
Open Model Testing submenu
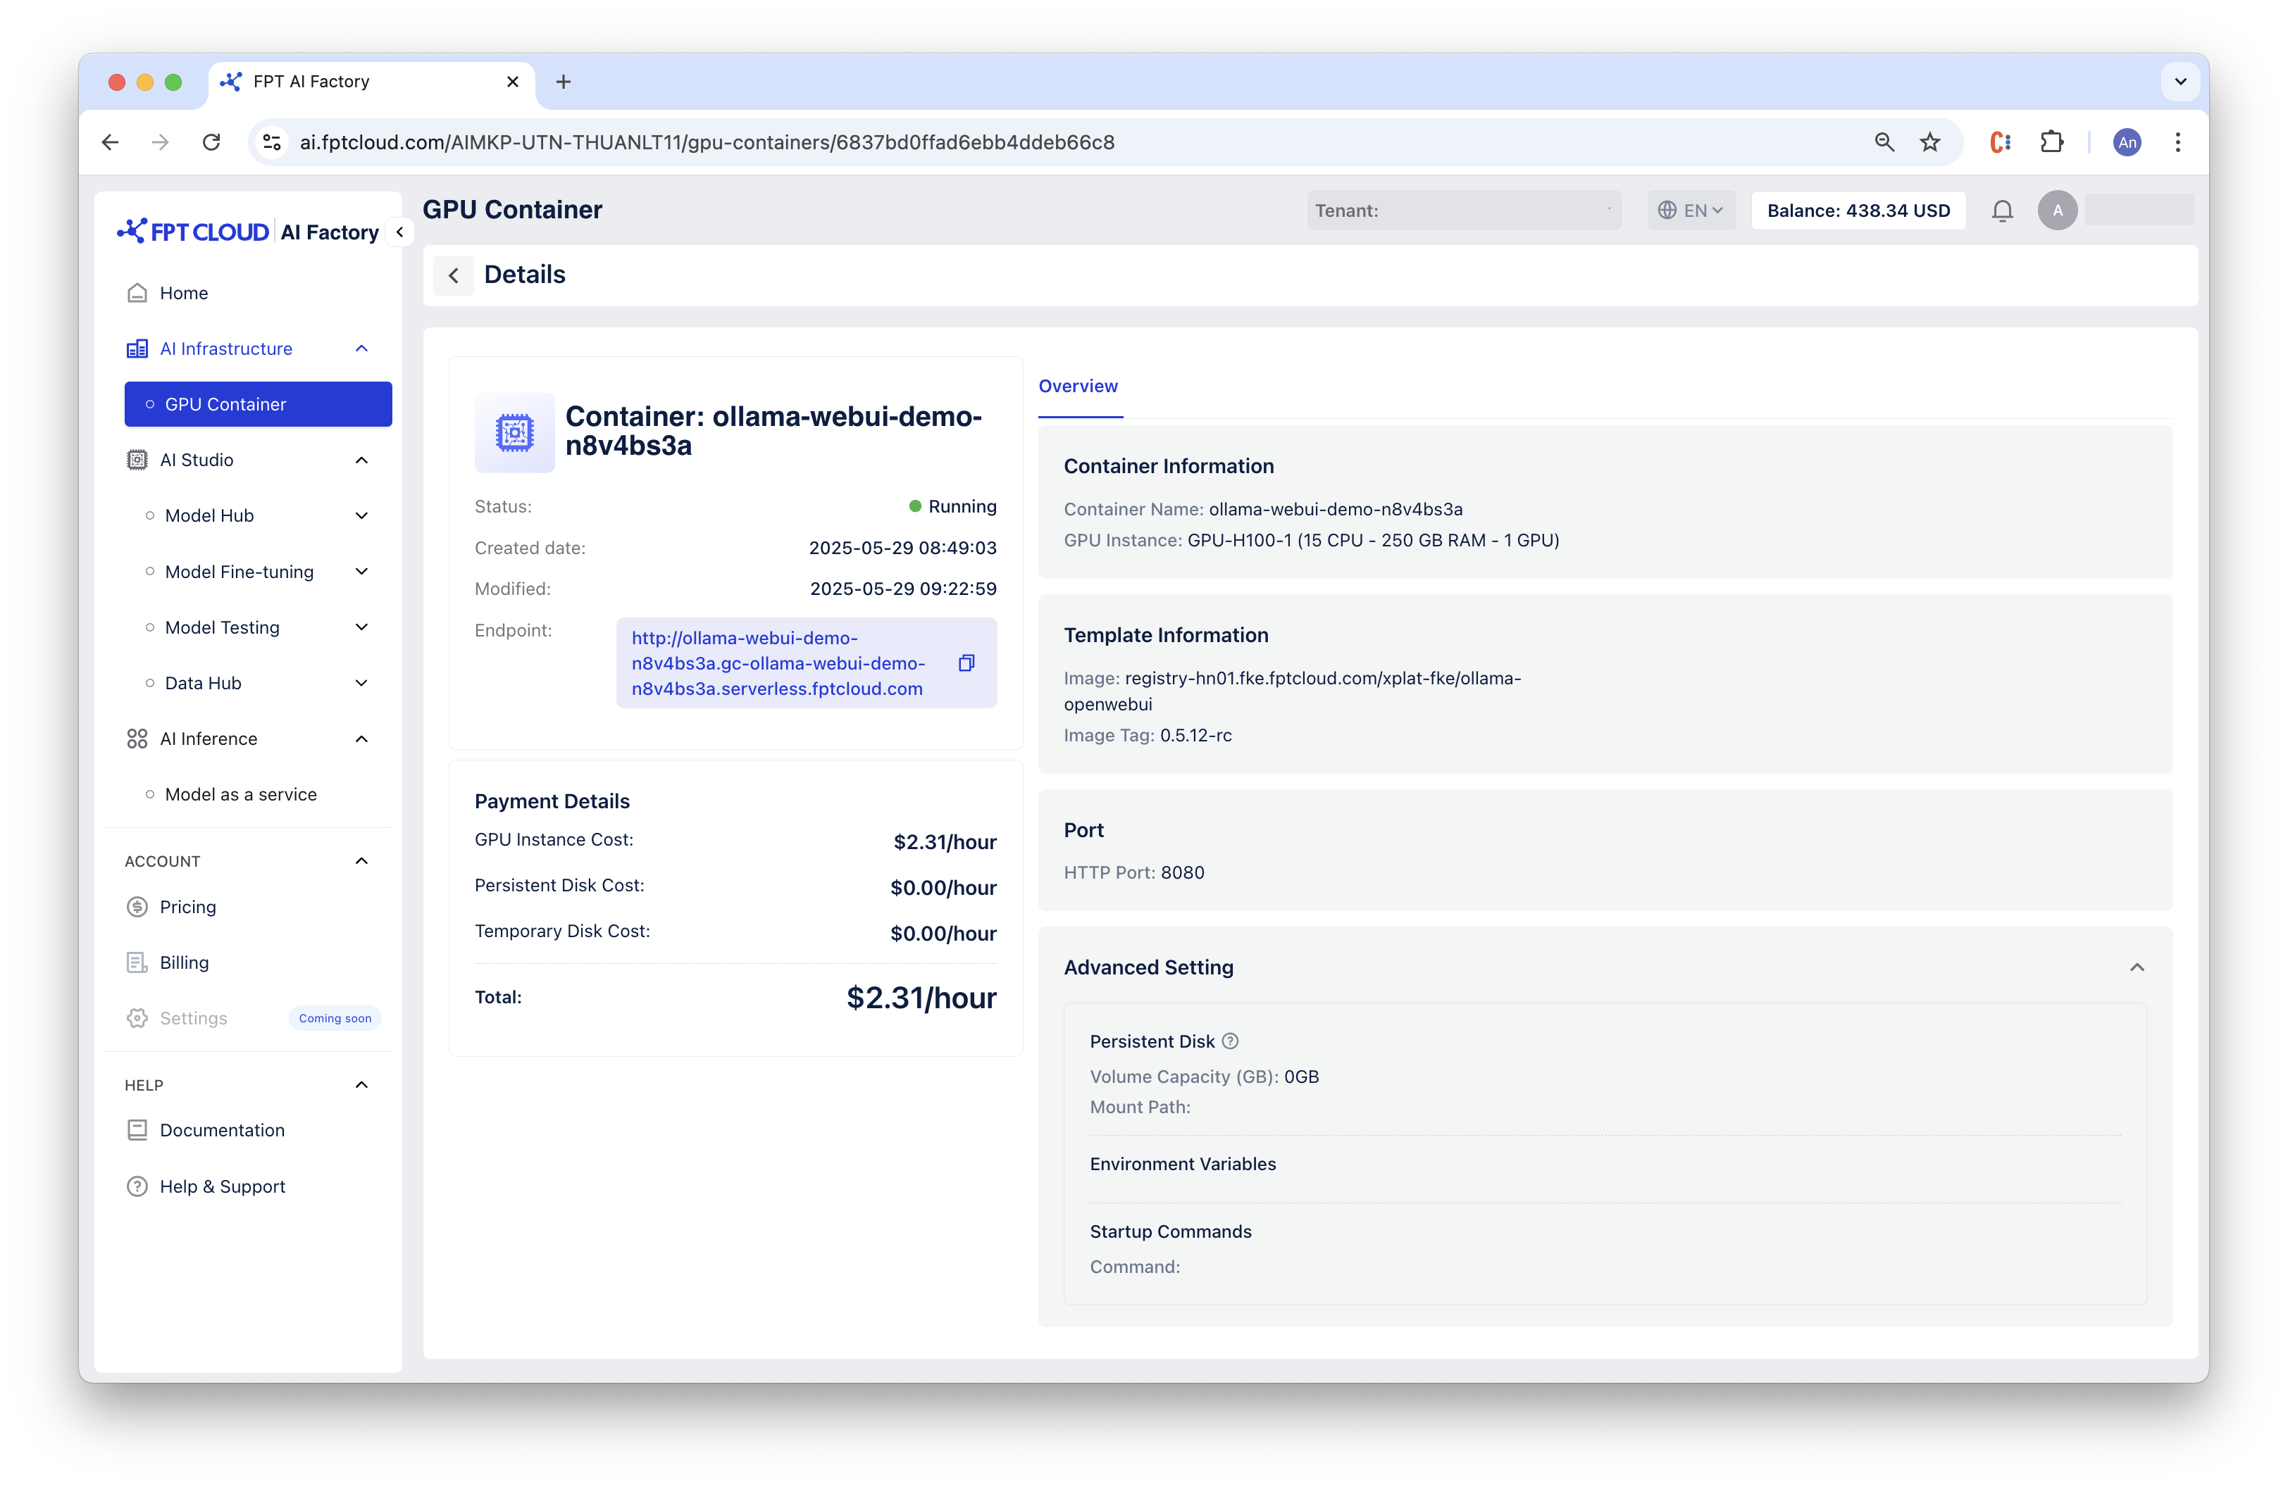221,627
